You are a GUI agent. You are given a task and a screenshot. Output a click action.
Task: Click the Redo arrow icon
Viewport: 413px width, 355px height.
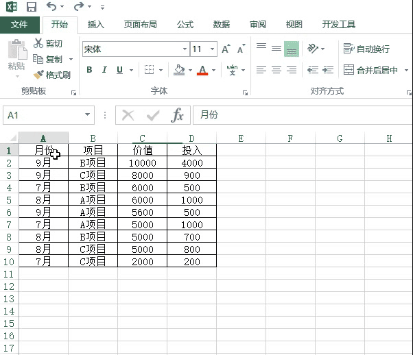(x=78, y=6)
